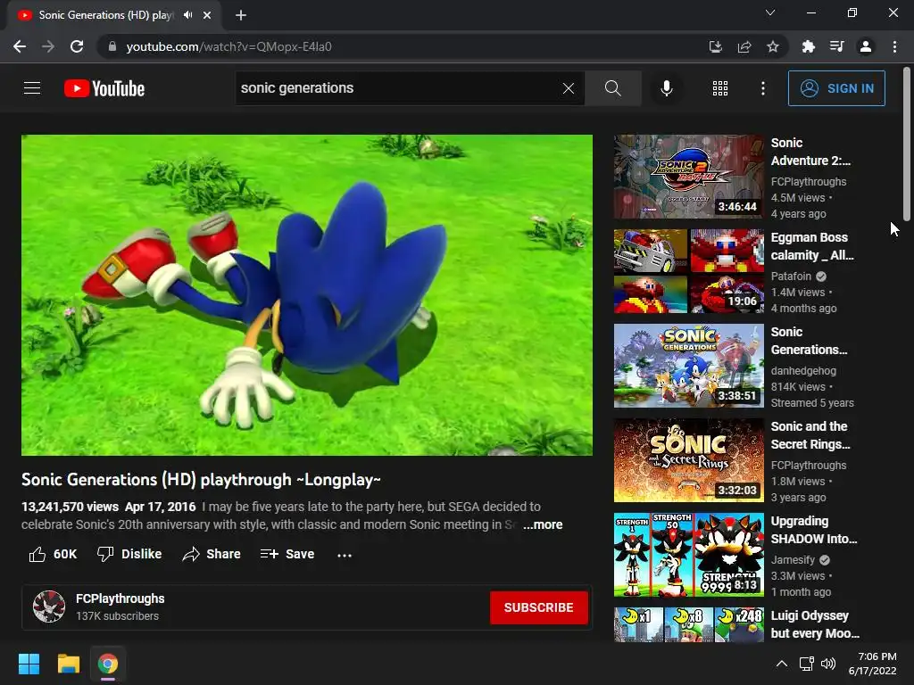This screenshot has width=914, height=685.
Task: Go back in browser history
Action: click(x=20, y=46)
